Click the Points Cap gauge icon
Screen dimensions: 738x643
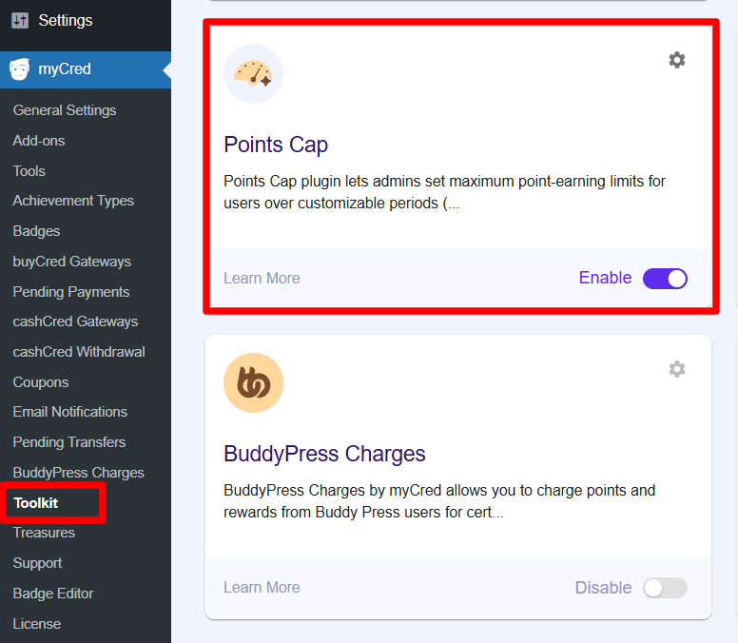coord(253,73)
